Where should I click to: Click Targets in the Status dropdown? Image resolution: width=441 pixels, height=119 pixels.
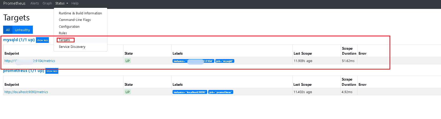tap(64, 40)
